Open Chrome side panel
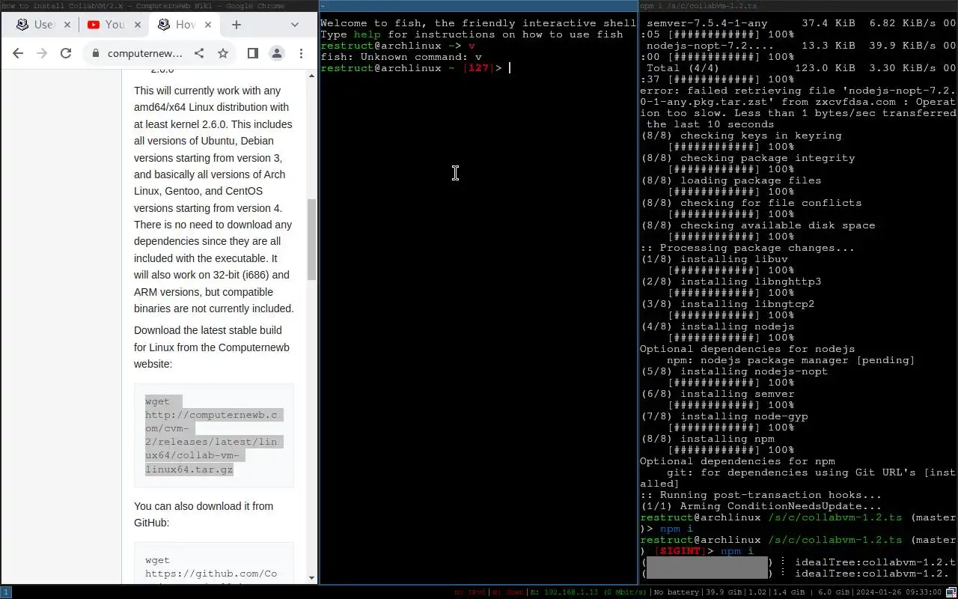The height and width of the screenshot is (599, 958). pos(253,53)
